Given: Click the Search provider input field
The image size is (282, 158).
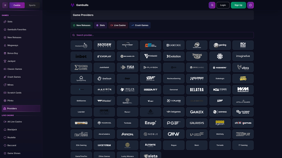Looking at the screenshot, I should coord(162,35).
